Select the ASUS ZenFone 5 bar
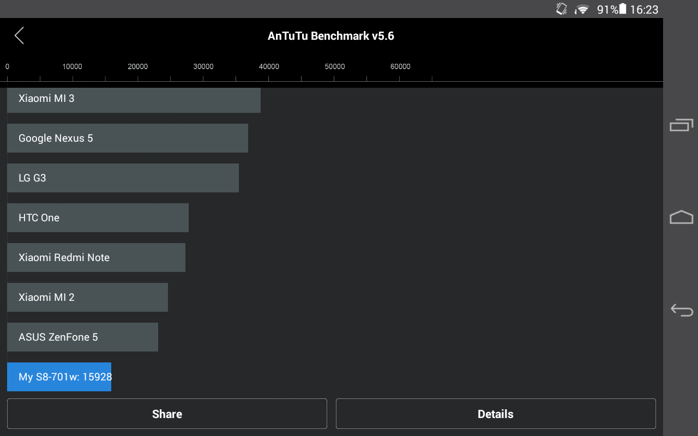Image resolution: width=698 pixels, height=436 pixels. pyautogui.click(x=82, y=337)
